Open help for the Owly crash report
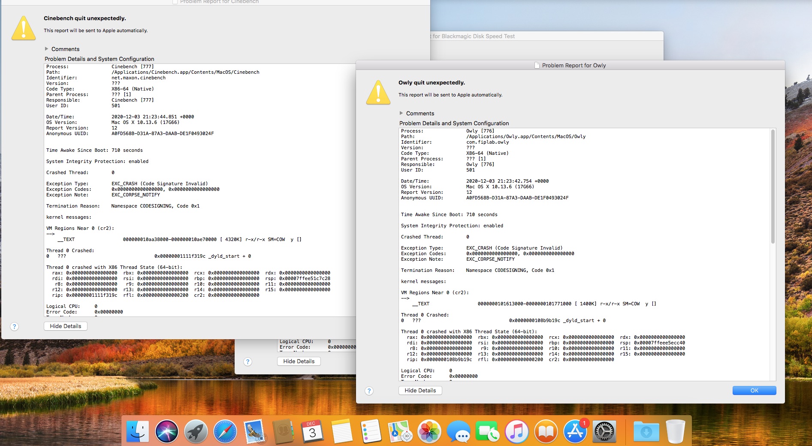Image resolution: width=812 pixels, height=446 pixels. tap(369, 391)
